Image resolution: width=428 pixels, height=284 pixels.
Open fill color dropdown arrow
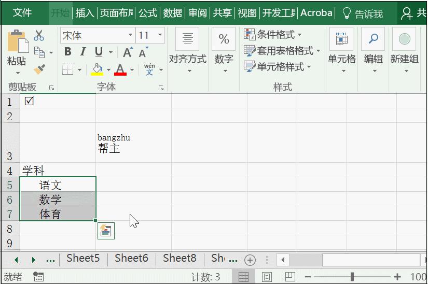108,70
